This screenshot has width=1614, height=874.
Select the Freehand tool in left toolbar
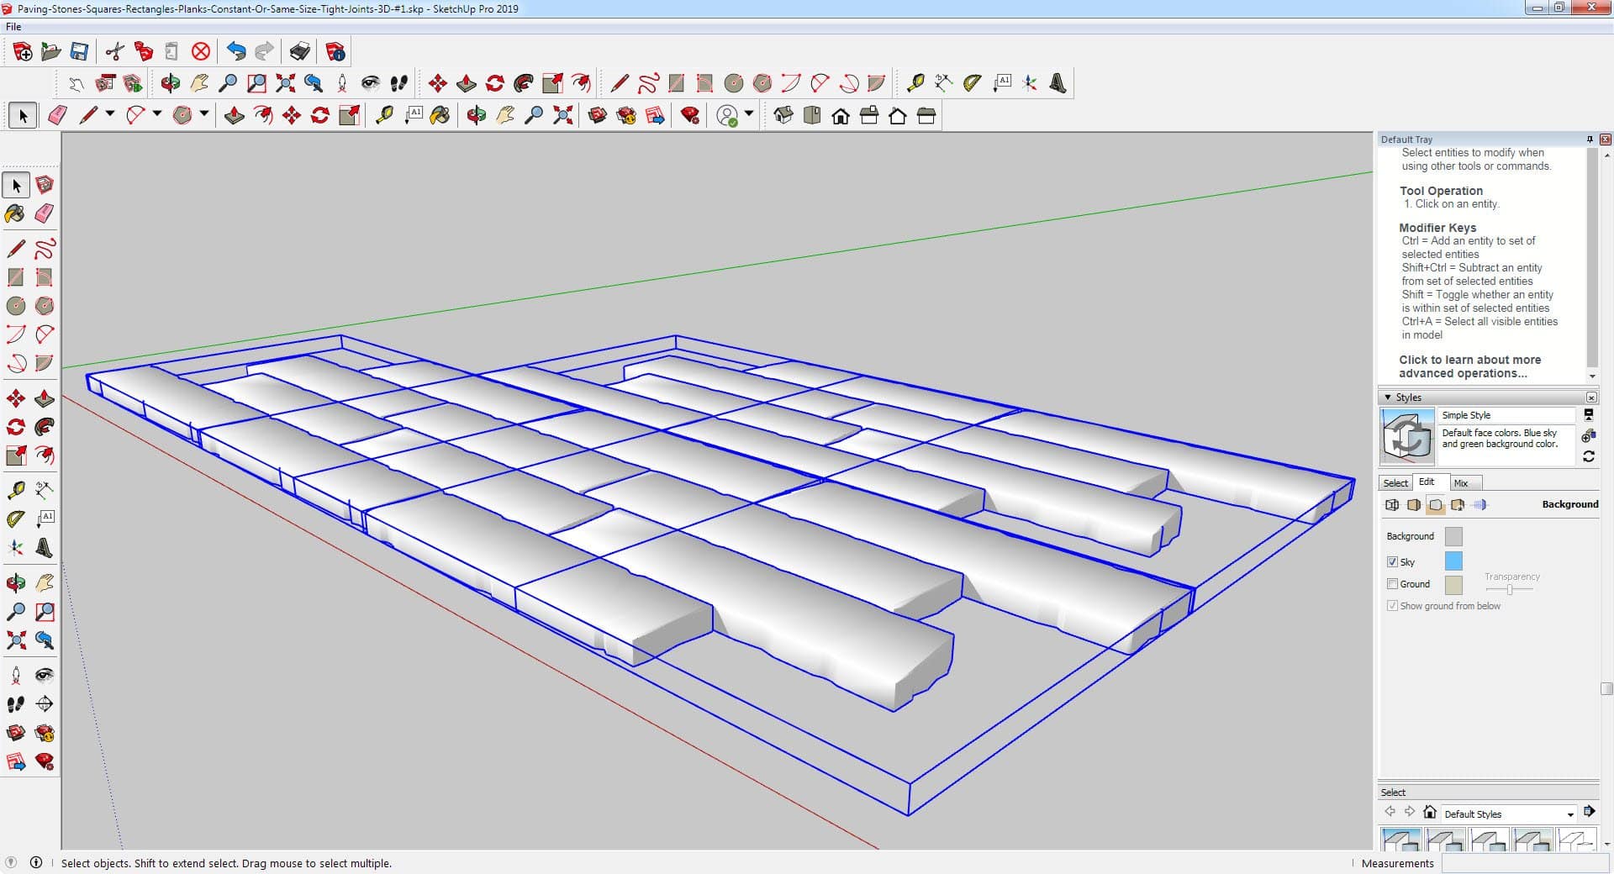coord(45,249)
